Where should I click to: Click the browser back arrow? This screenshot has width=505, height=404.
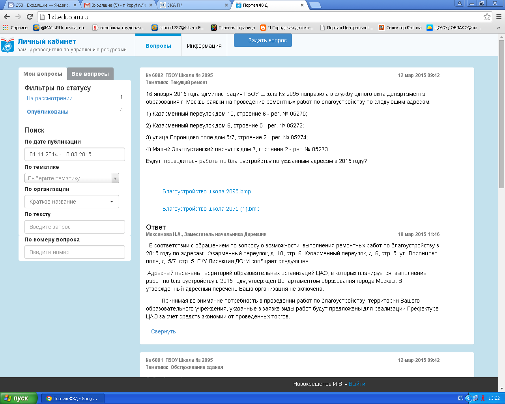pos(7,17)
